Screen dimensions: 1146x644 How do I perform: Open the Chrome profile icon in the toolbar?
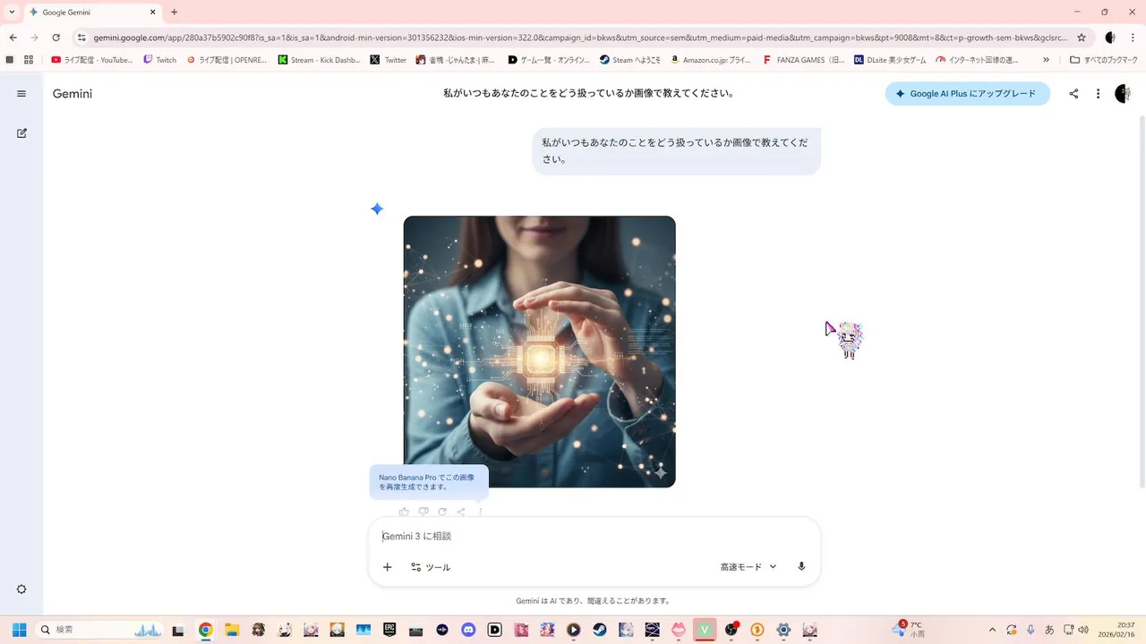(x=1110, y=38)
